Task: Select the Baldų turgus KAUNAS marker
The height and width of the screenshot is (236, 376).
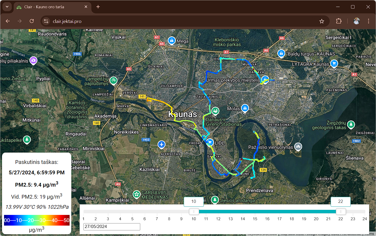Action: pyautogui.click(x=281, y=54)
